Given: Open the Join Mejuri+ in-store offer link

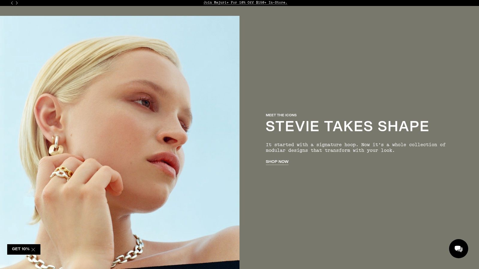Looking at the screenshot, I should (245, 3).
